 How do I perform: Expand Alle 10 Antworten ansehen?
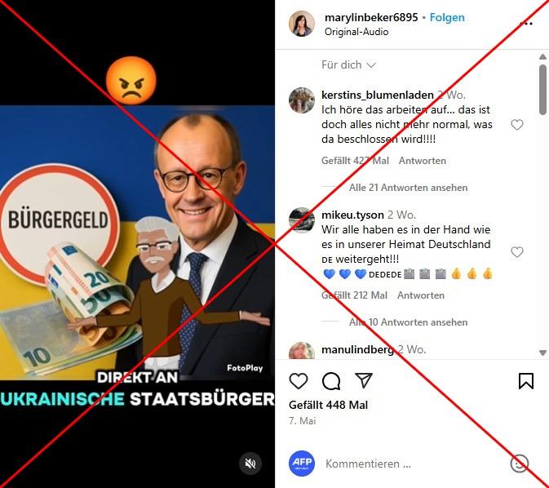pos(408,322)
